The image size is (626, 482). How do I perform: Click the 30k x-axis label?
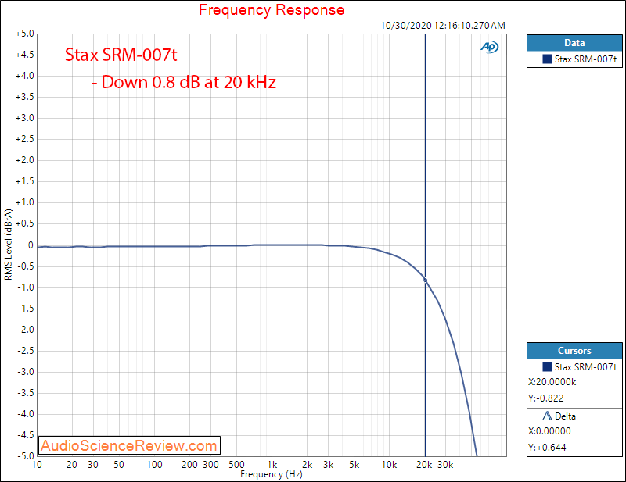point(445,465)
